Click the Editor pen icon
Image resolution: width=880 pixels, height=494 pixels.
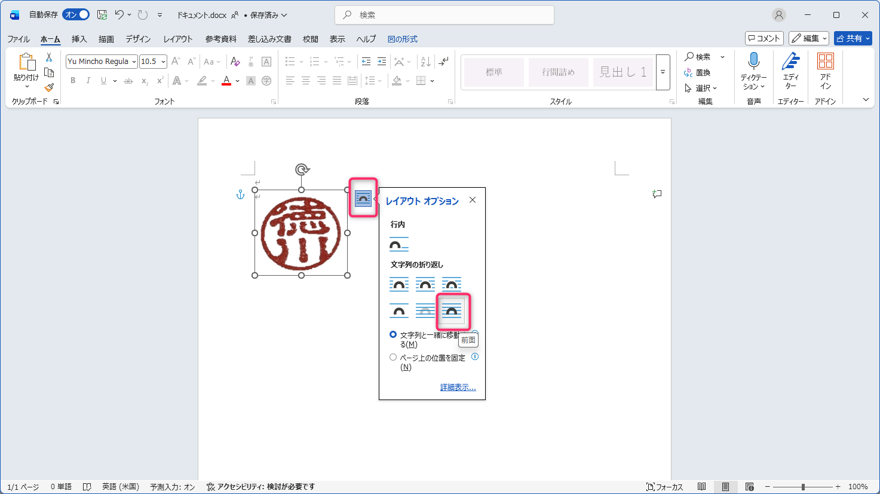point(790,62)
